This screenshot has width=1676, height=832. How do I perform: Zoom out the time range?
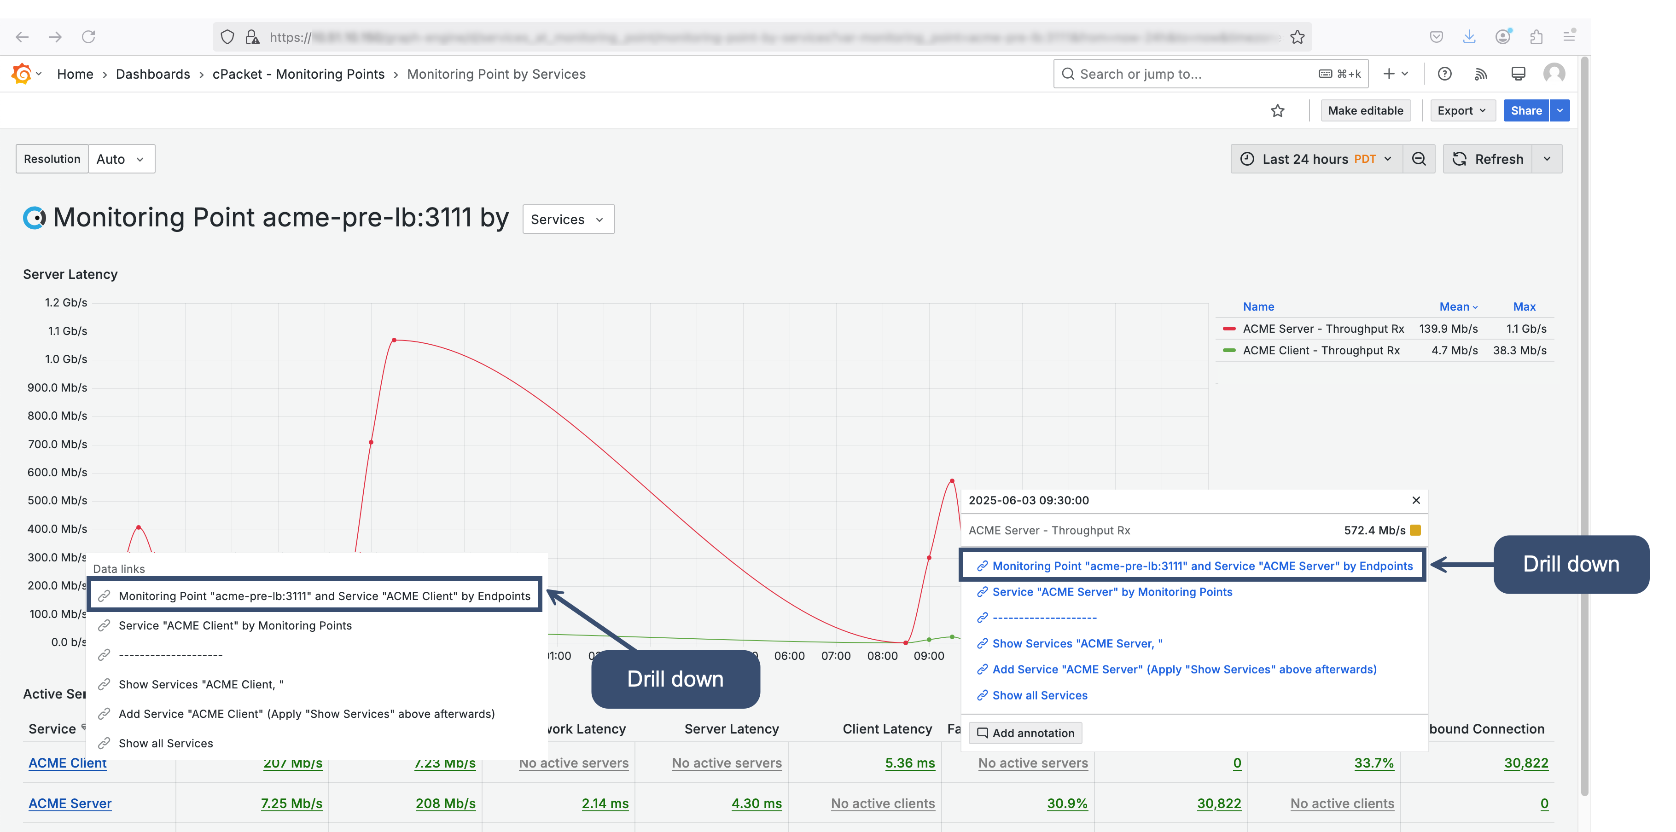click(x=1419, y=159)
